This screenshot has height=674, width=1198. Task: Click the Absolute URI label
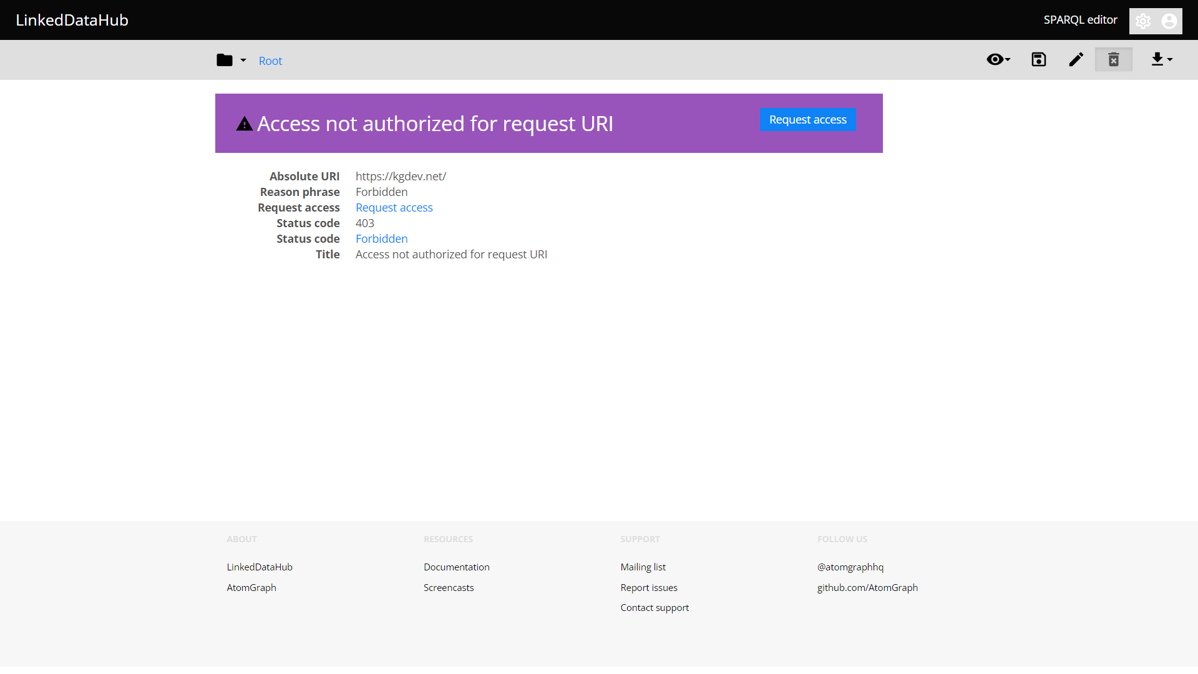pos(304,176)
